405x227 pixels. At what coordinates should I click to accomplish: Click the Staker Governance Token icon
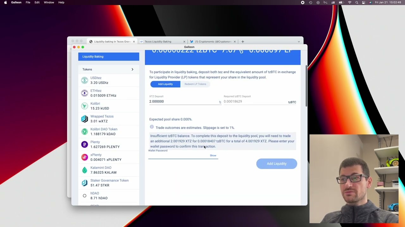(x=84, y=183)
